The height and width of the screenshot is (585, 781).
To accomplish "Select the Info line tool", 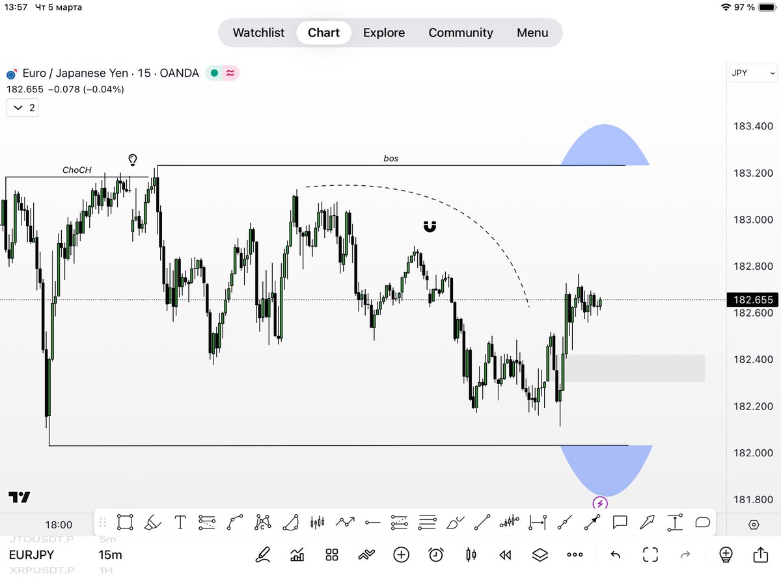I will [x=566, y=522].
